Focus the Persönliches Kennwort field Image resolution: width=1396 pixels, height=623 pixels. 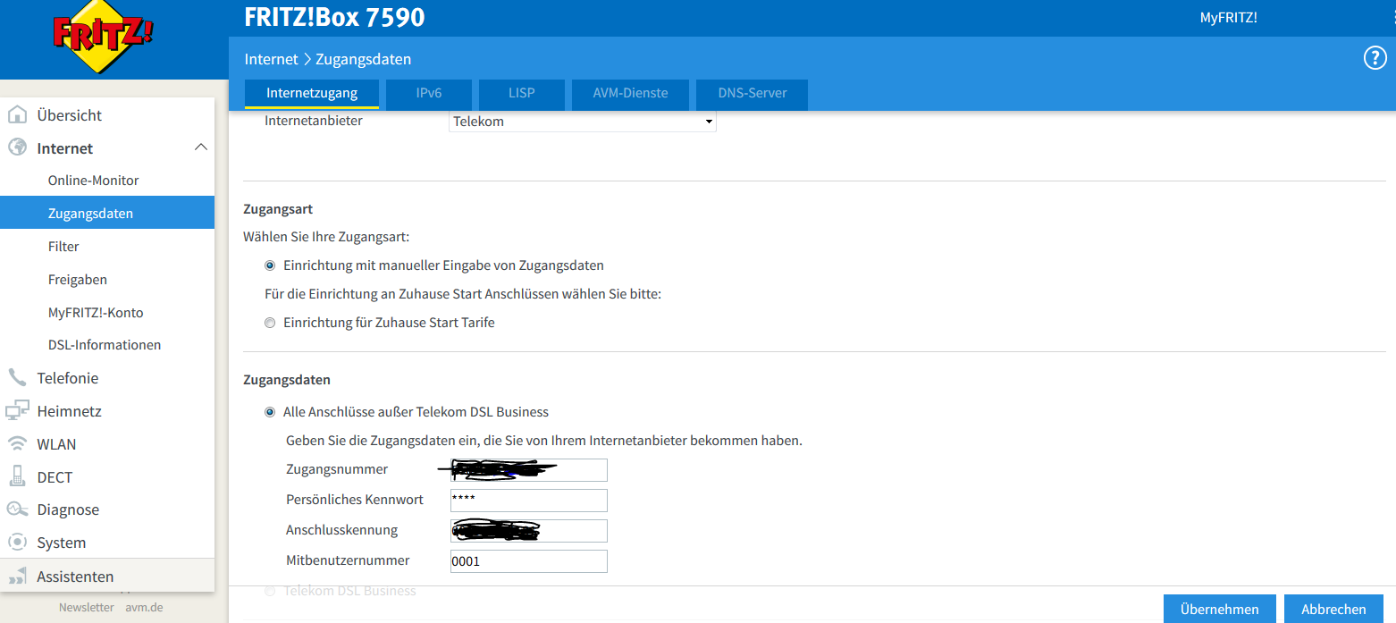tap(529, 501)
